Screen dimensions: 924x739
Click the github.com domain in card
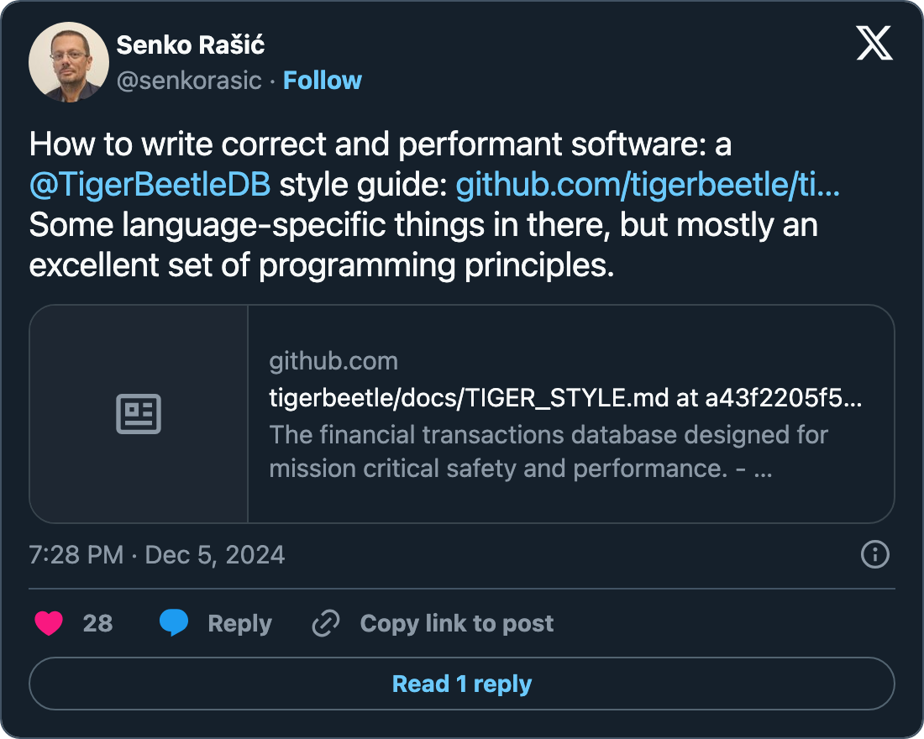(x=333, y=362)
